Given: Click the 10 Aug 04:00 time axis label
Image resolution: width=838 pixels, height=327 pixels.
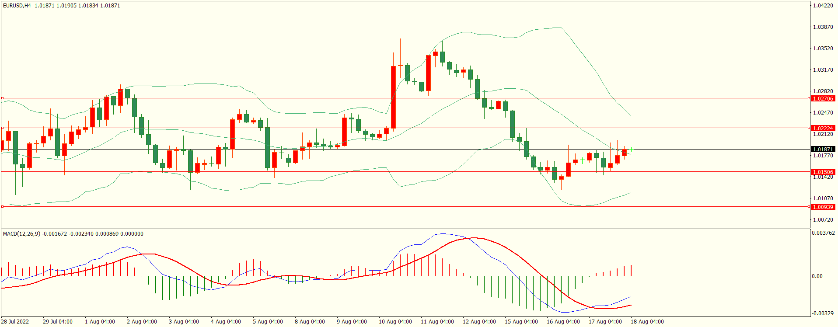Looking at the screenshot, I should pyautogui.click(x=395, y=322).
